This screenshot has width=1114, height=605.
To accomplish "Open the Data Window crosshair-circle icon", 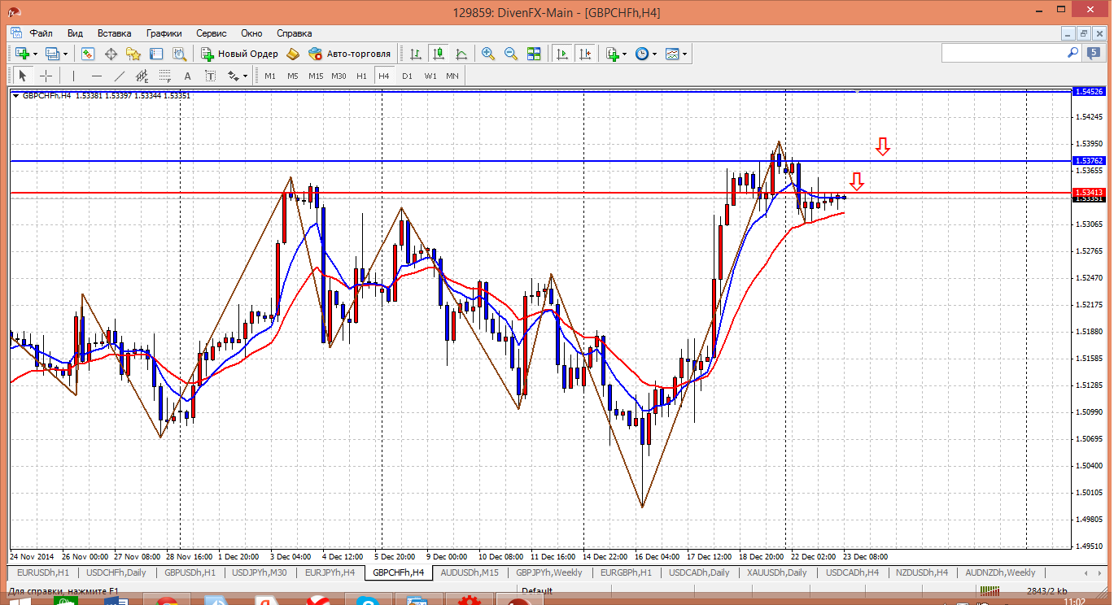I will tap(111, 54).
